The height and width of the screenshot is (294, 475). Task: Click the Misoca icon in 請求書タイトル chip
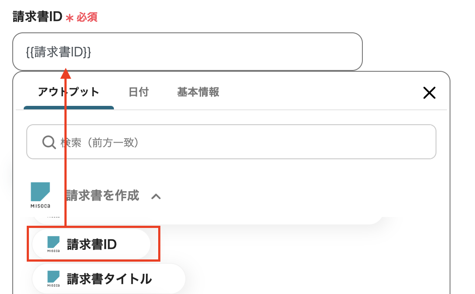click(53, 279)
